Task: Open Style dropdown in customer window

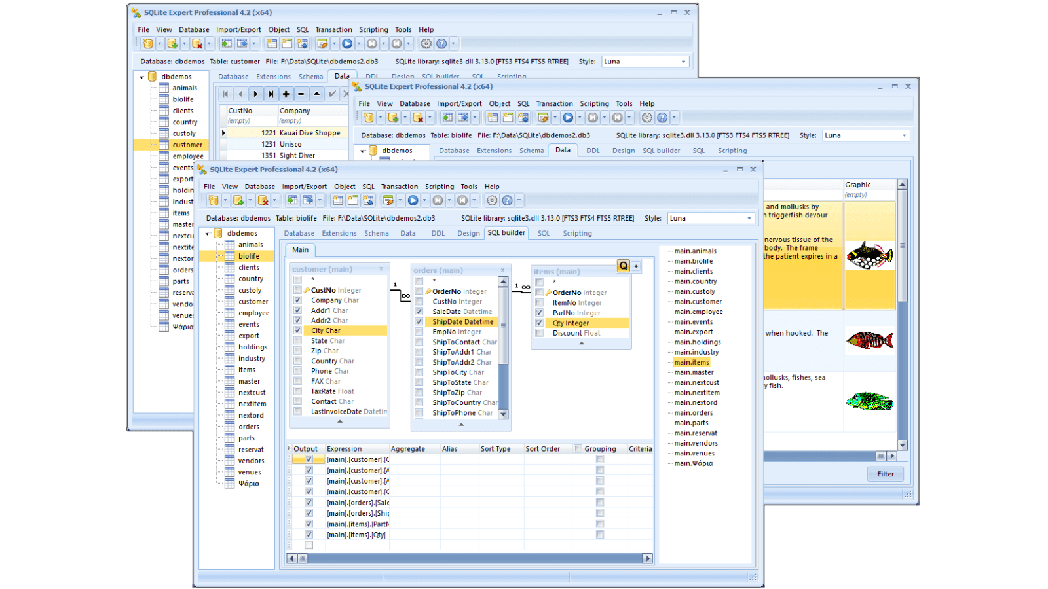Action: (x=683, y=62)
